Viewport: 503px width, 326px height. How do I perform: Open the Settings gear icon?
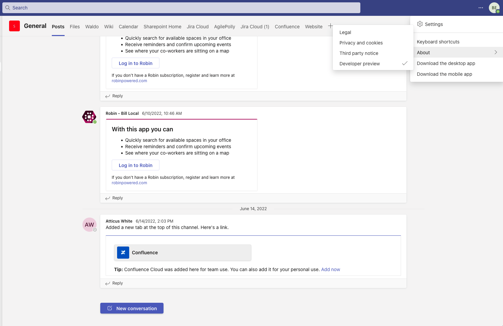(x=420, y=24)
